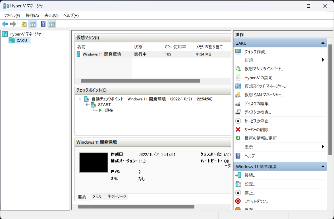Click 接続 under Windows 11 開発環境
The width and height of the screenshot is (334, 219).
tap(250, 175)
